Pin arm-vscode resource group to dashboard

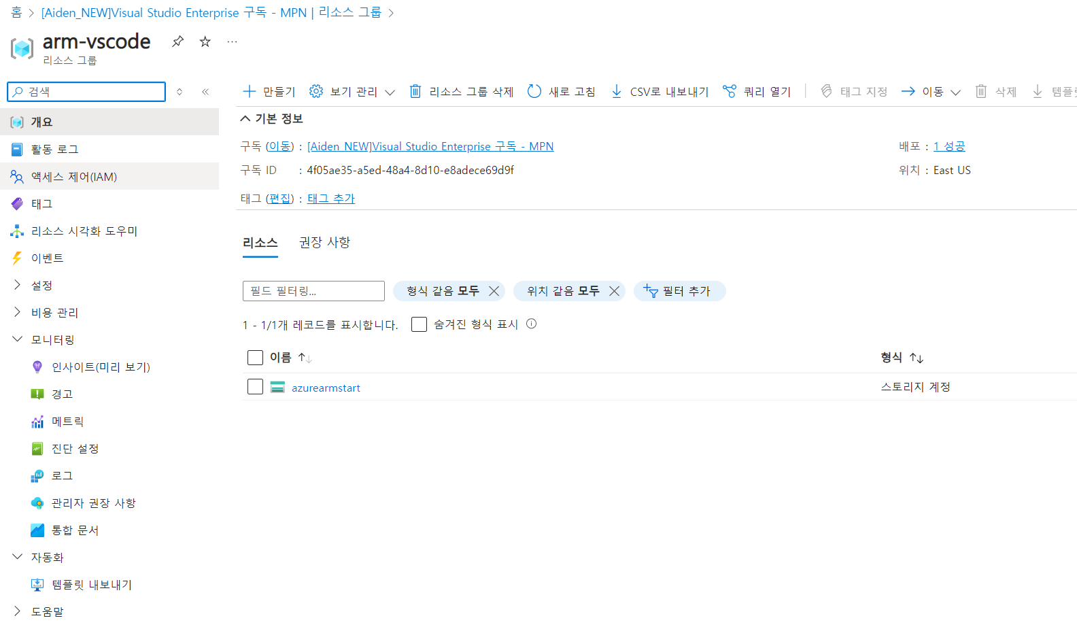pyautogui.click(x=177, y=41)
